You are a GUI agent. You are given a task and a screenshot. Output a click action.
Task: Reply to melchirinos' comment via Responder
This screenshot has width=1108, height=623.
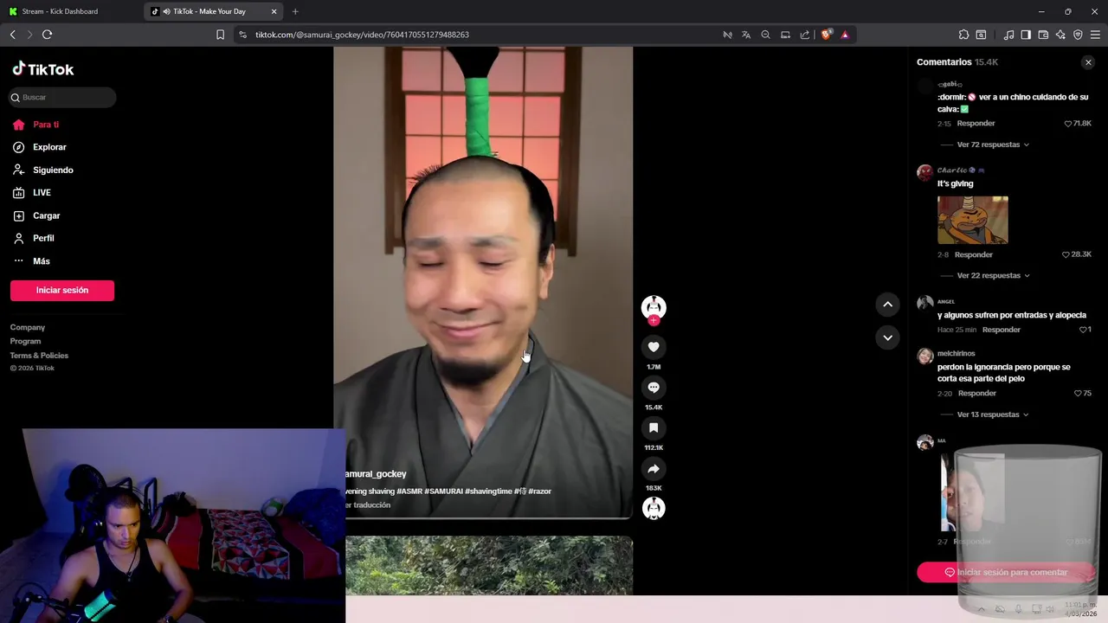pos(977,394)
